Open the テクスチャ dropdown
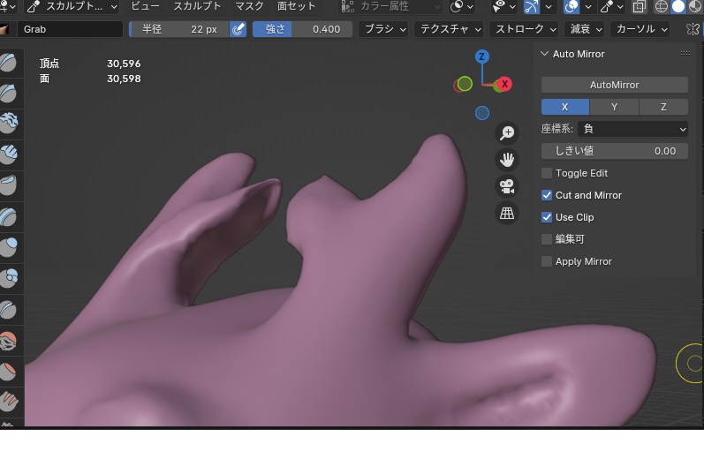704x452 pixels. (x=450, y=29)
